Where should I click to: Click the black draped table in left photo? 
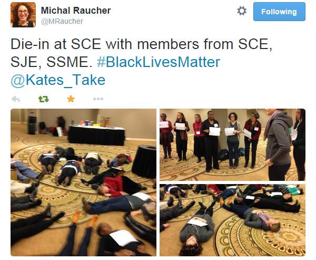pyautogui.click(x=96, y=135)
